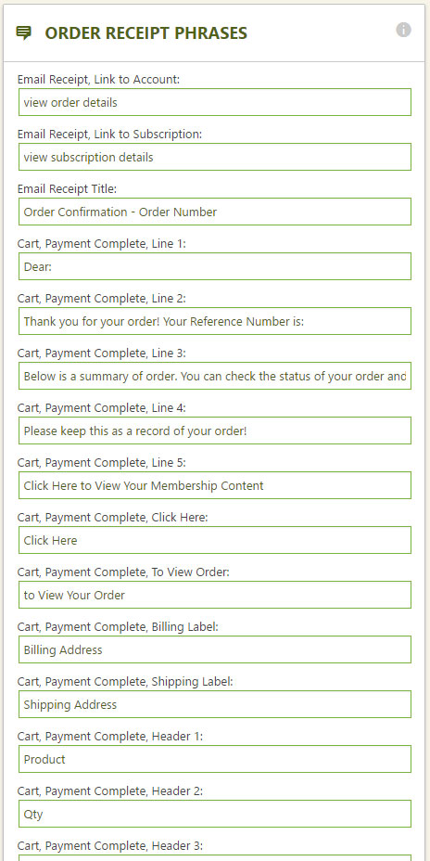The width and height of the screenshot is (430, 861).
Task: Click the speech bubble icon beside Order Receipt Phrases
Action: click(23, 33)
